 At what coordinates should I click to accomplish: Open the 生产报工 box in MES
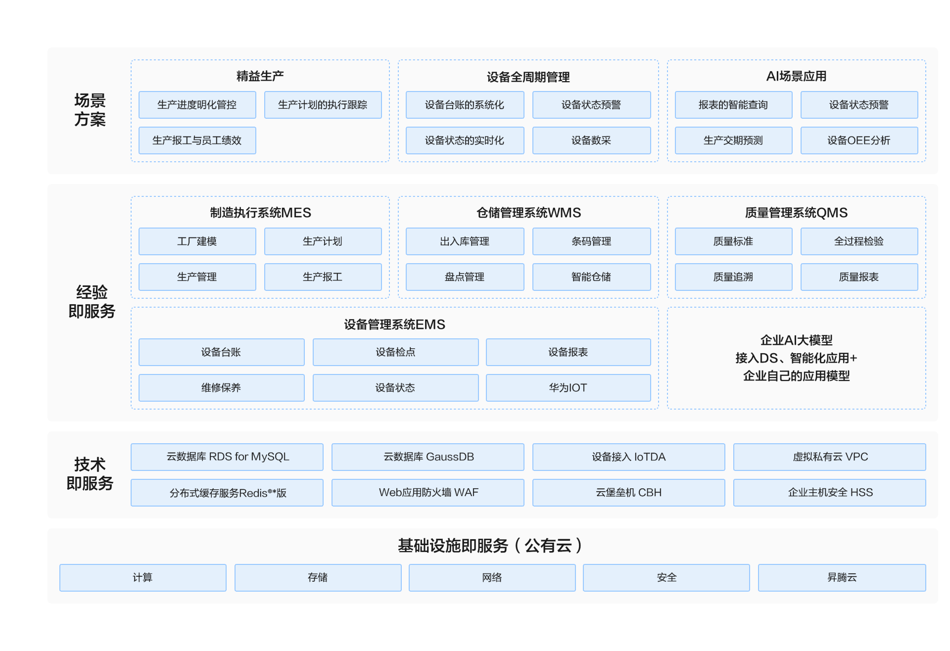323,277
